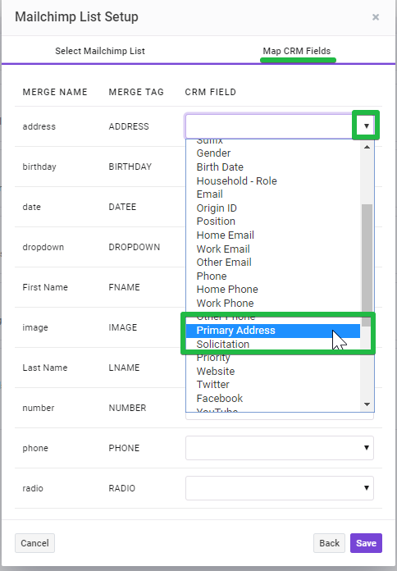Click the birthday merge name

pos(39,167)
